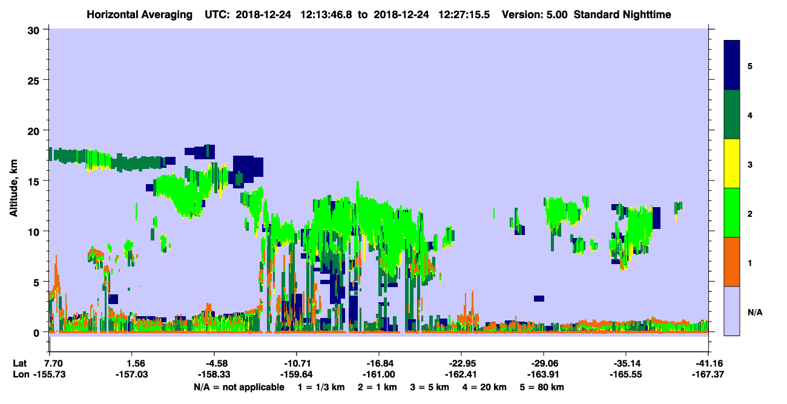Click the longitude value -157.03
The width and height of the screenshot is (787, 404).
click(132, 375)
